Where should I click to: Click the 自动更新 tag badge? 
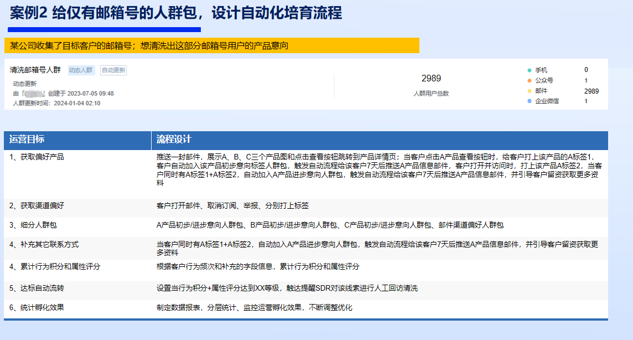click(113, 70)
